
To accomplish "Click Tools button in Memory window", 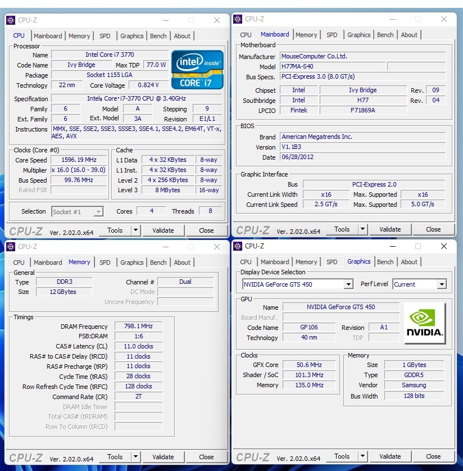I will pos(115,457).
